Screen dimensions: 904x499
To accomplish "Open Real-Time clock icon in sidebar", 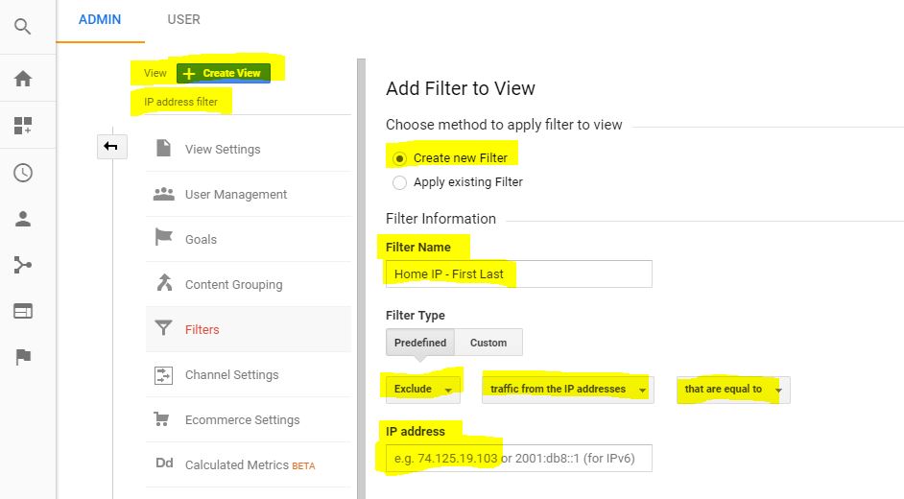I will point(23,173).
